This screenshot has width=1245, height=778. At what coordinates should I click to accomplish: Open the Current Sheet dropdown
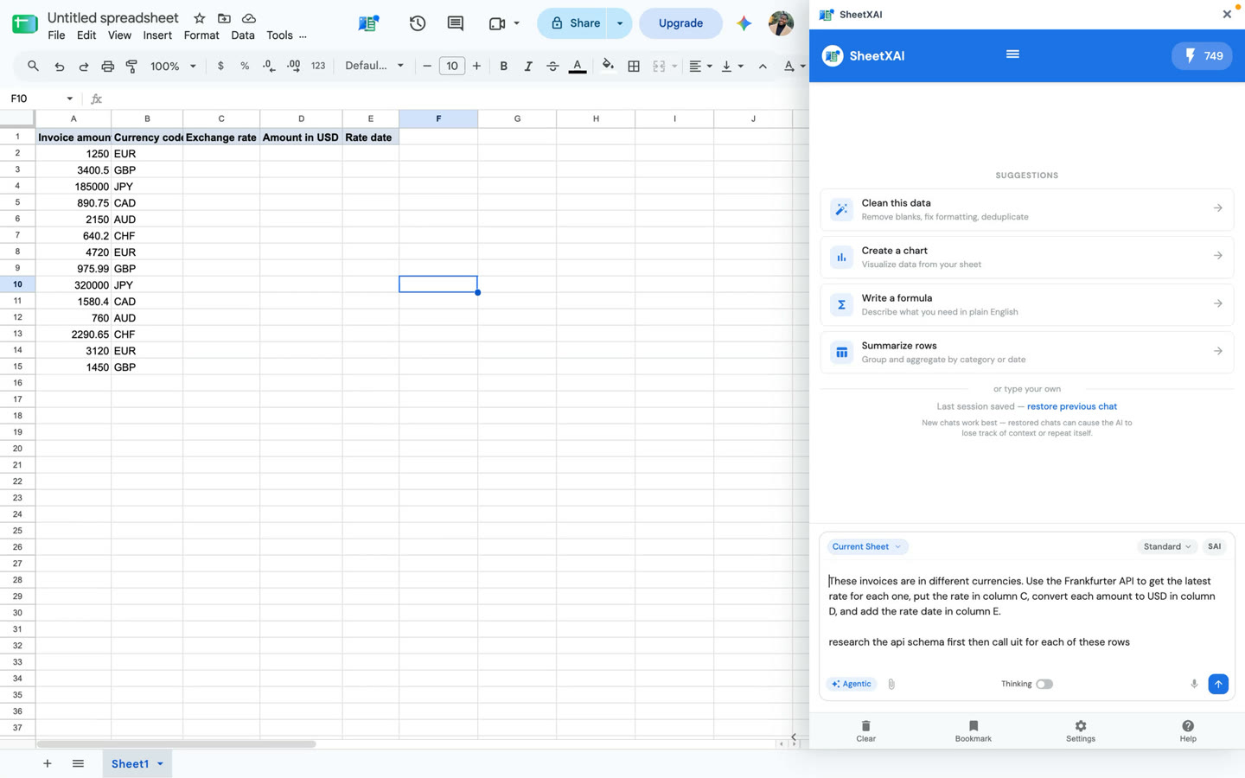click(x=867, y=546)
